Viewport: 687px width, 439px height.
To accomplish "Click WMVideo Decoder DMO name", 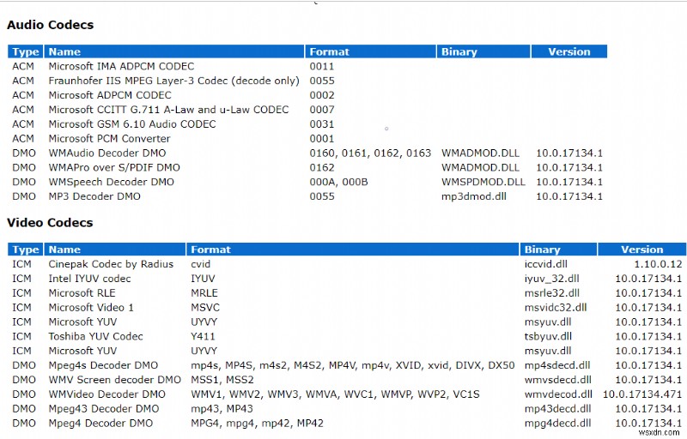I will [x=106, y=394].
